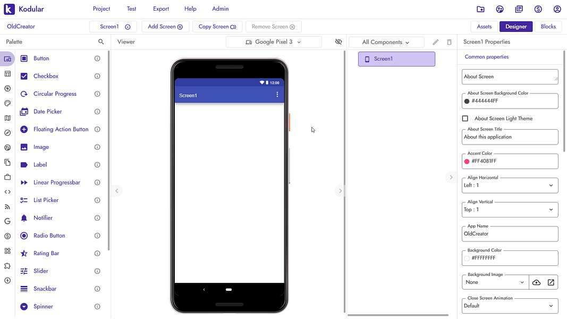Open the Drawing and Animation palette
Screen dimensions: 567x319
(x=6, y=104)
